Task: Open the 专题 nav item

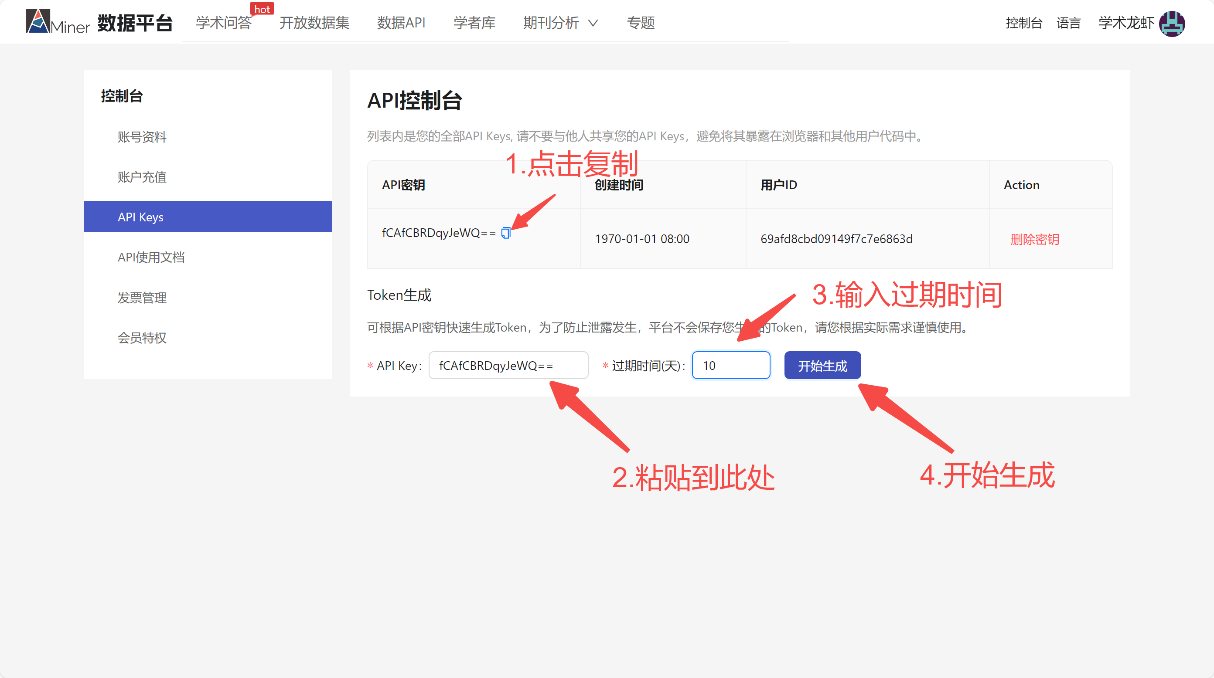Action: pos(641,23)
